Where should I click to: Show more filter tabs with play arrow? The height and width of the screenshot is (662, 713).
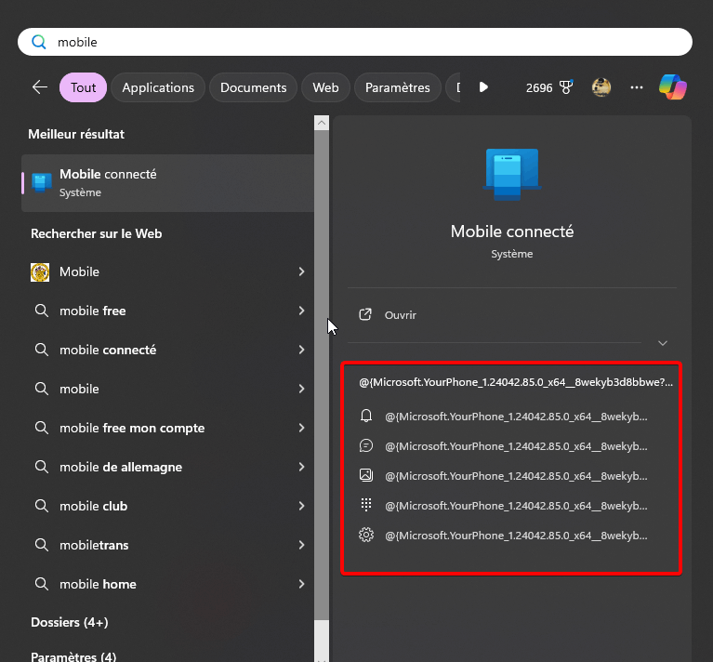coord(483,87)
